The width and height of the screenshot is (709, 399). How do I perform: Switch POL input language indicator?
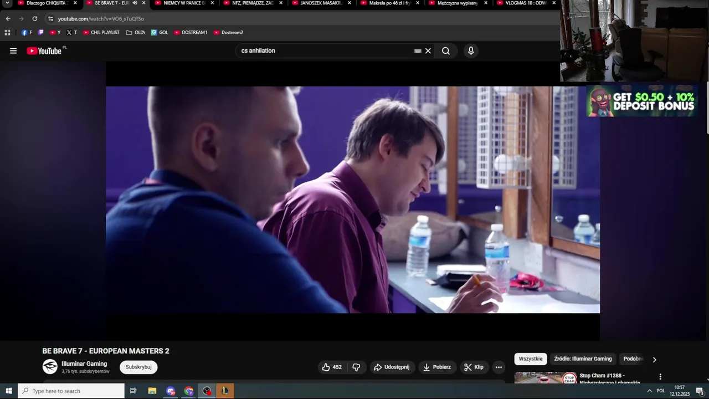coord(661,391)
